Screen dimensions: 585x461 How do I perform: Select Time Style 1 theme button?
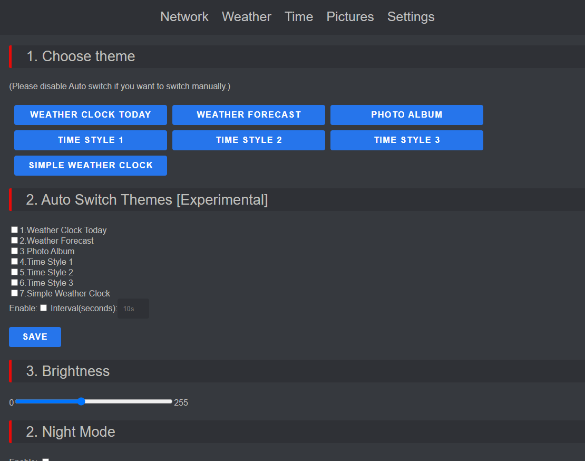91,140
